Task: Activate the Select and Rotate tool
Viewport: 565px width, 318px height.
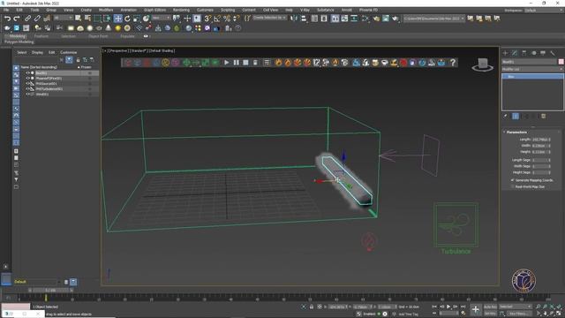Action: (127, 19)
